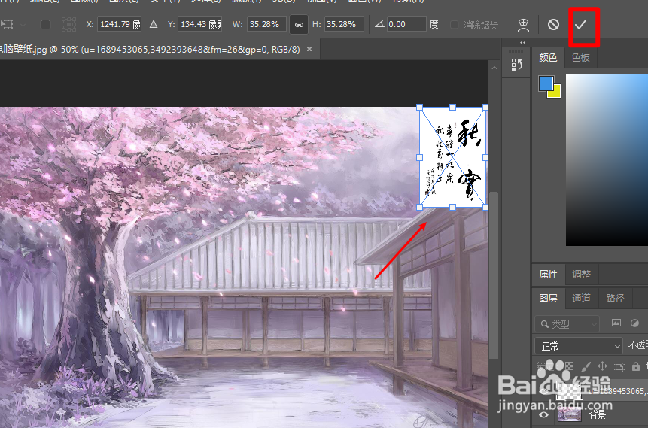Click the W width percentage field
The width and height of the screenshot is (648, 428).
point(266,24)
